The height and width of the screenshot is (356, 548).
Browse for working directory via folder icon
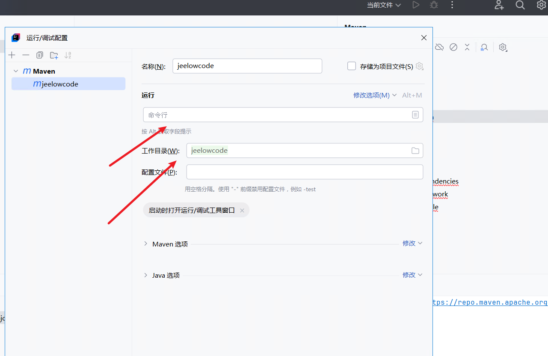pos(415,151)
